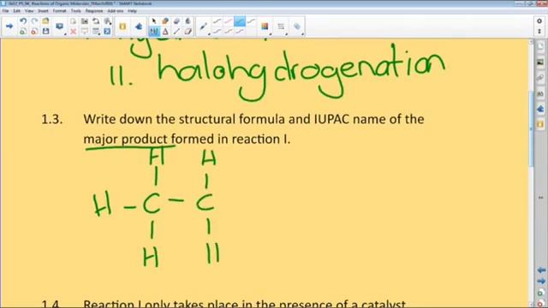Image resolution: width=548 pixels, height=308 pixels.
Task: Open the view screens monitor icon
Action: point(59,27)
